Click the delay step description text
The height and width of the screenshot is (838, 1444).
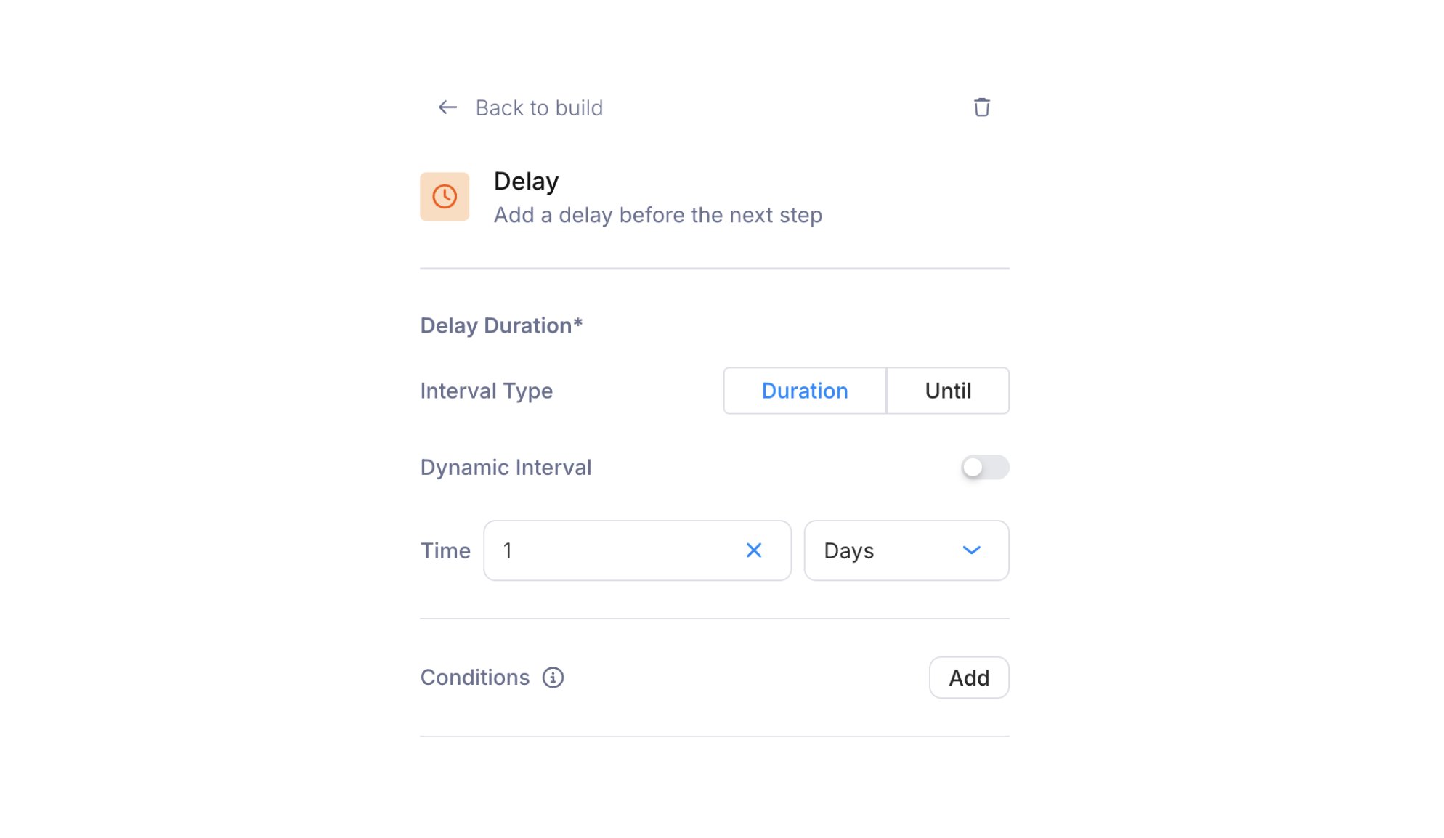658,215
